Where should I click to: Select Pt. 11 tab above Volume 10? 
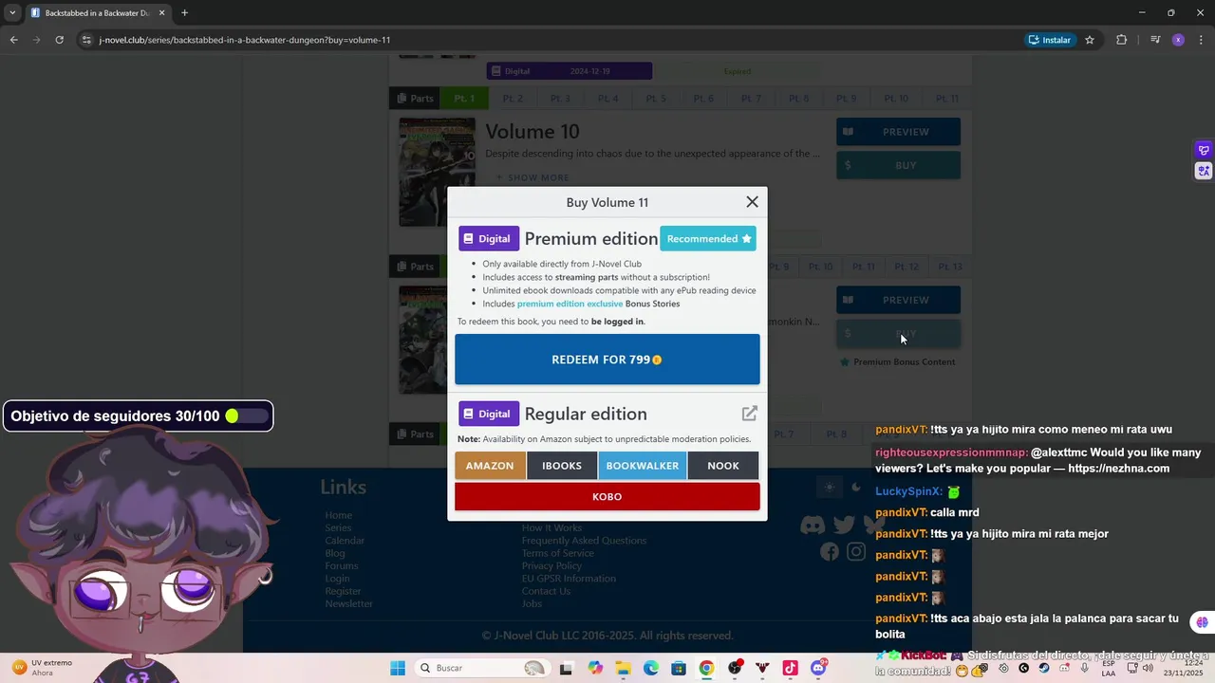(x=947, y=99)
